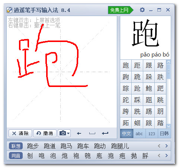Show next page of 联想 suggestions
Viewport: 179px width, 168px height.
[167, 146]
